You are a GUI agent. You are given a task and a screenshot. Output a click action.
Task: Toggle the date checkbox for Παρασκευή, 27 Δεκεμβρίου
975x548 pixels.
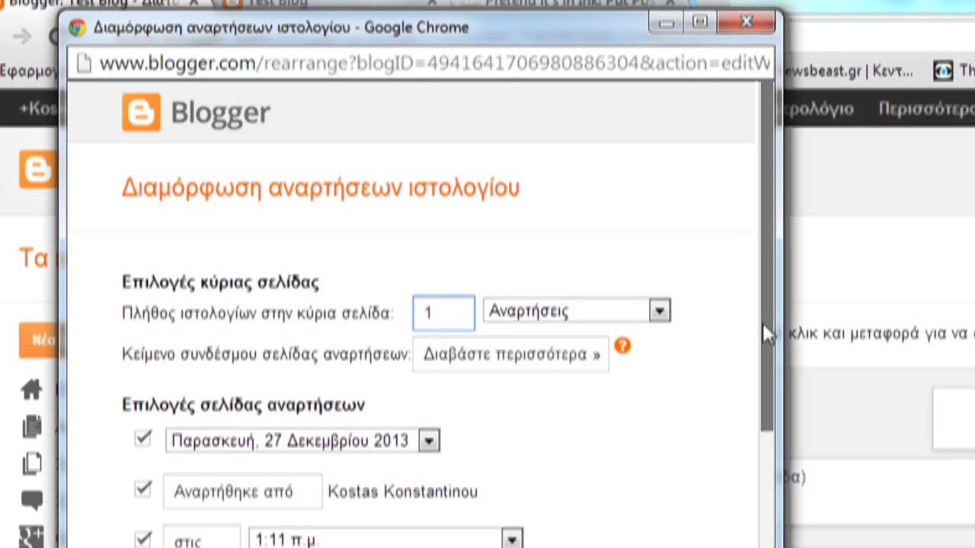pos(142,438)
